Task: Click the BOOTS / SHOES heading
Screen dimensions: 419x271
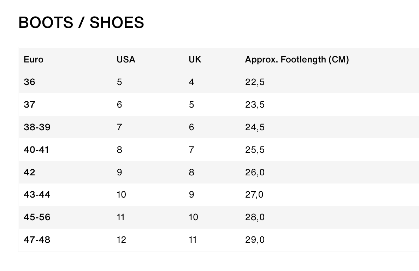Action: pos(81,23)
